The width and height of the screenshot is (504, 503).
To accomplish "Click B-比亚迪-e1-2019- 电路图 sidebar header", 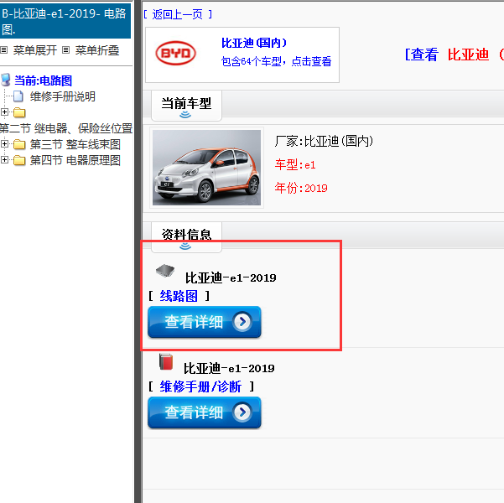I will coord(65,21).
